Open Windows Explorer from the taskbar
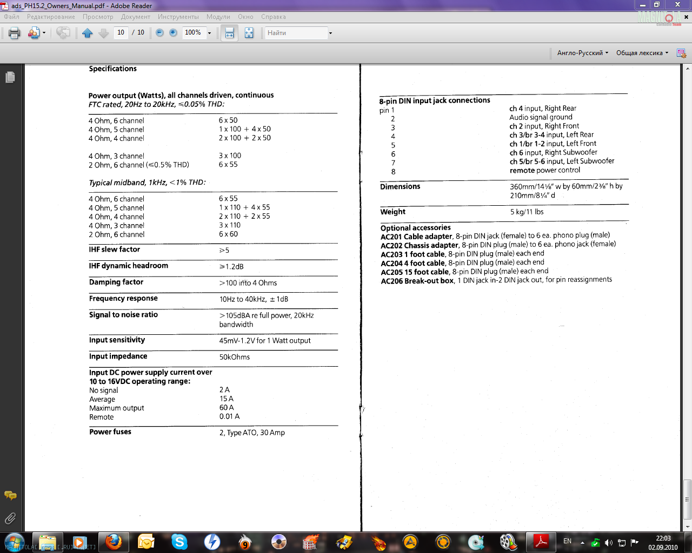This screenshot has width=692, height=553. (x=48, y=542)
